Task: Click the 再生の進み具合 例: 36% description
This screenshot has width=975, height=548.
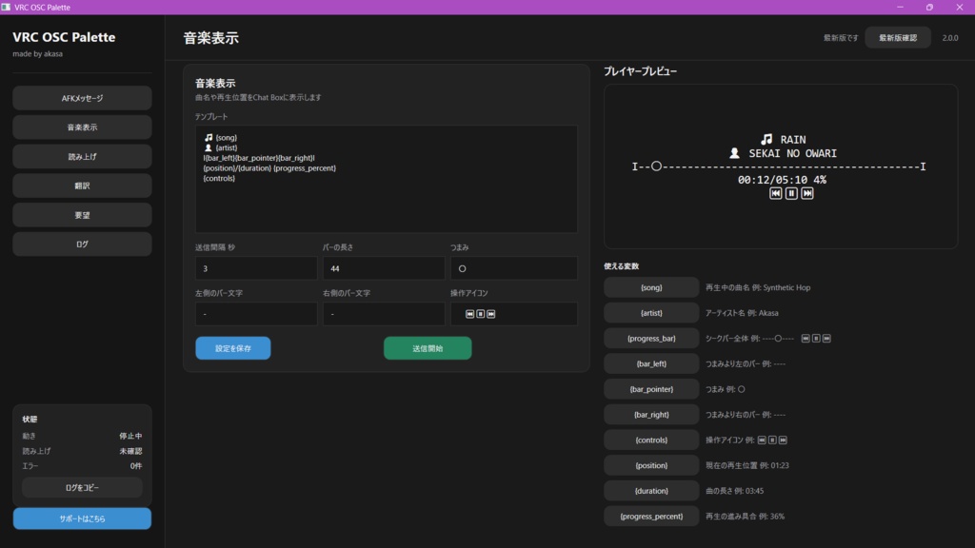Action: click(x=745, y=517)
